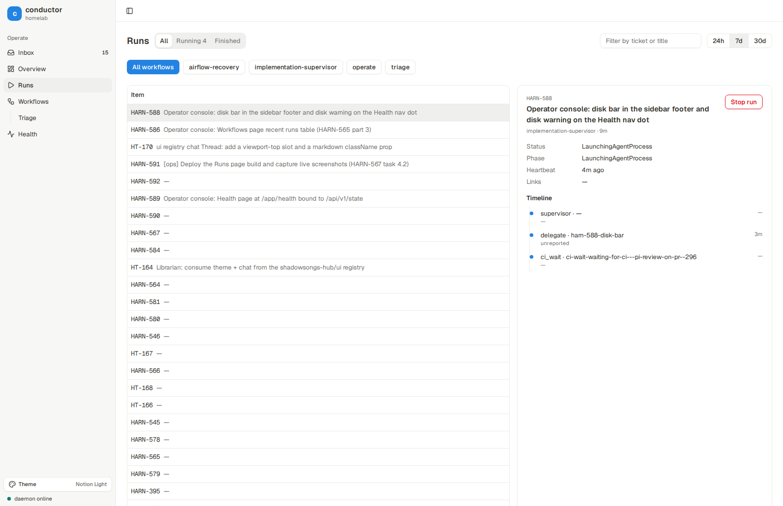The height and width of the screenshot is (506, 783).
Task: Click the Overview grid icon
Action: (x=11, y=69)
